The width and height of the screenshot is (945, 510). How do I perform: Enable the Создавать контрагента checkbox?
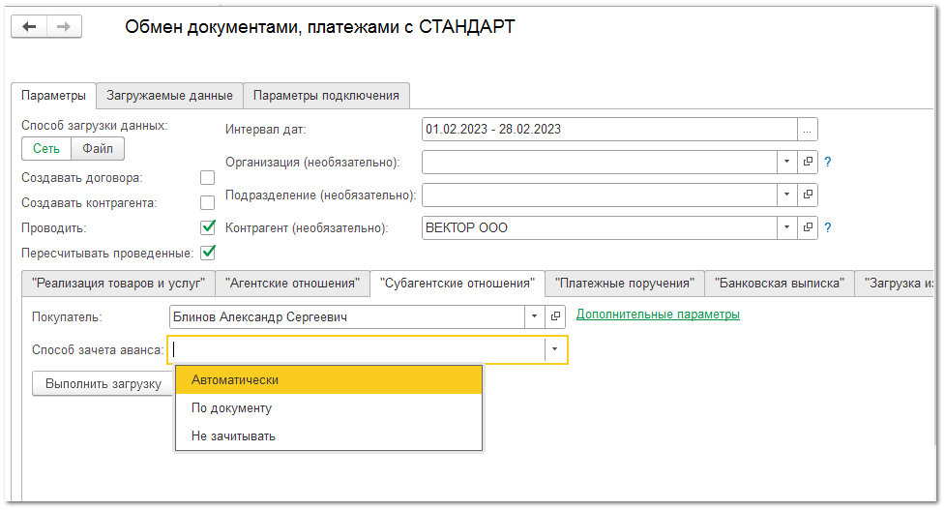pyautogui.click(x=207, y=203)
